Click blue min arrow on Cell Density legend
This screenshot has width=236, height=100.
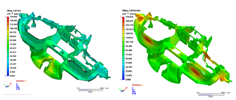tap(121, 80)
